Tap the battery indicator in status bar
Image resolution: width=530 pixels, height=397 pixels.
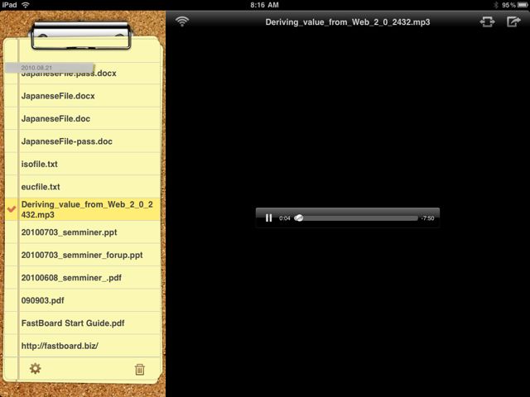click(x=523, y=5)
